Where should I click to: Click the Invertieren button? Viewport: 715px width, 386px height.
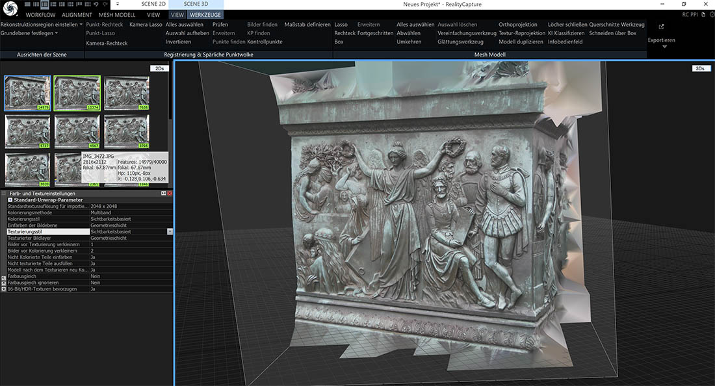coord(178,42)
